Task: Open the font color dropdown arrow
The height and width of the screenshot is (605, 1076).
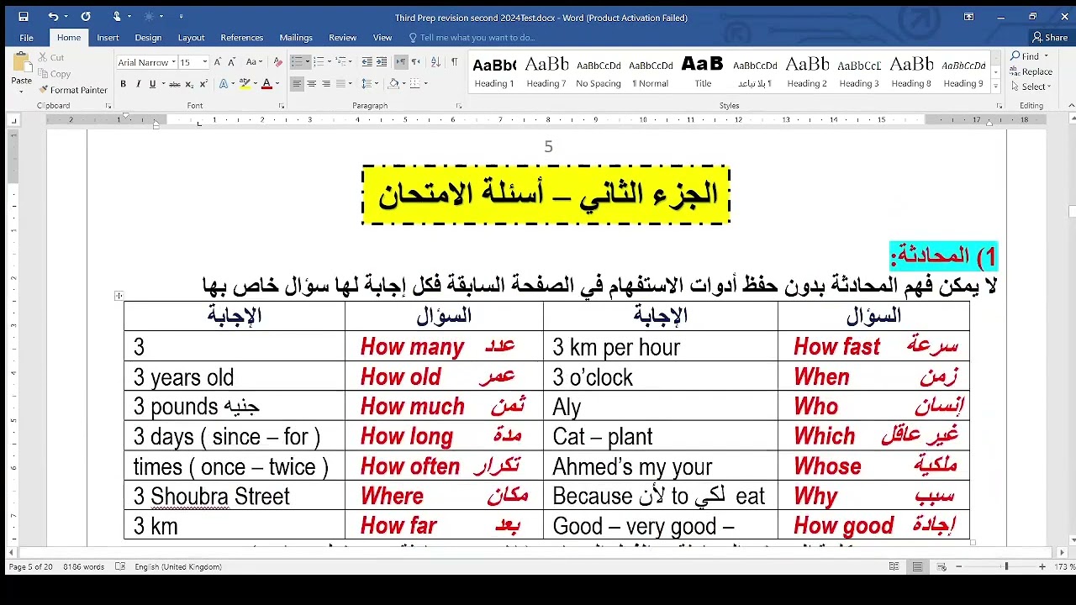Action: (x=277, y=84)
